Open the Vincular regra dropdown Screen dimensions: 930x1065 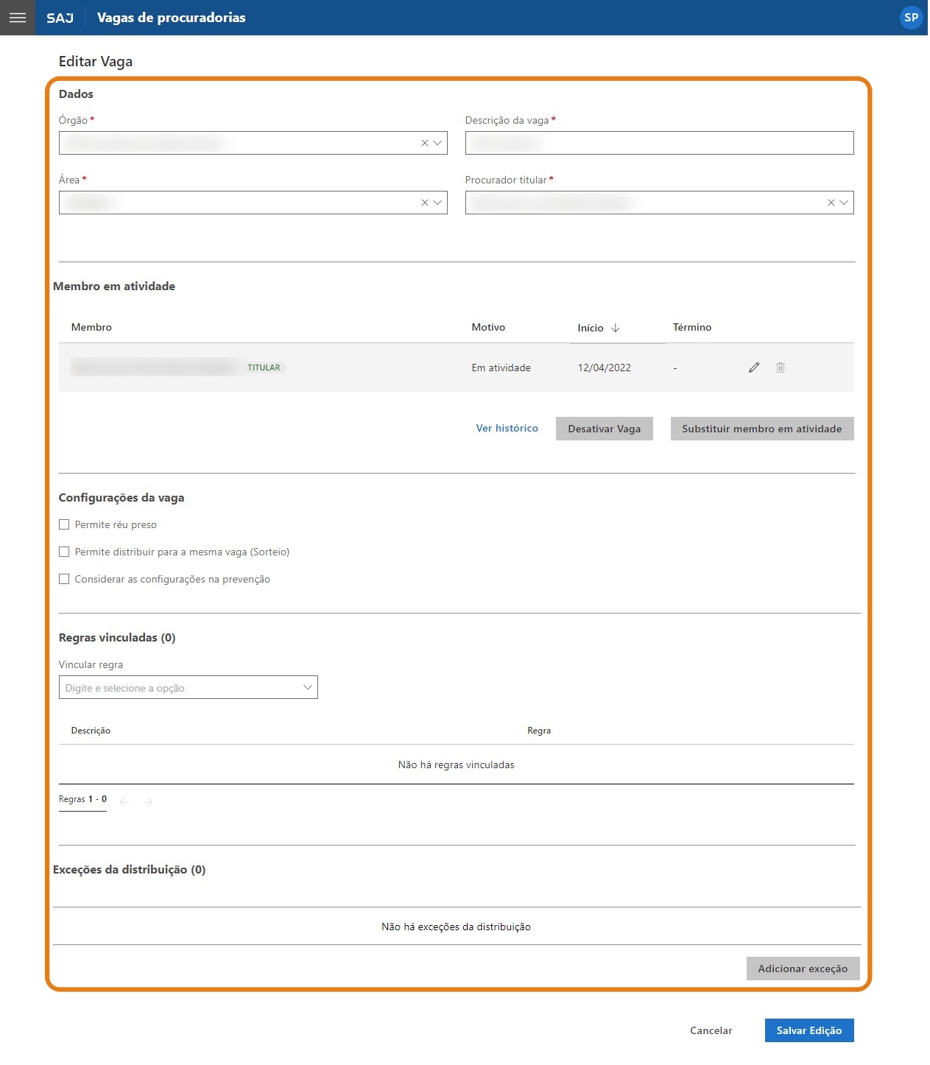[x=308, y=687]
